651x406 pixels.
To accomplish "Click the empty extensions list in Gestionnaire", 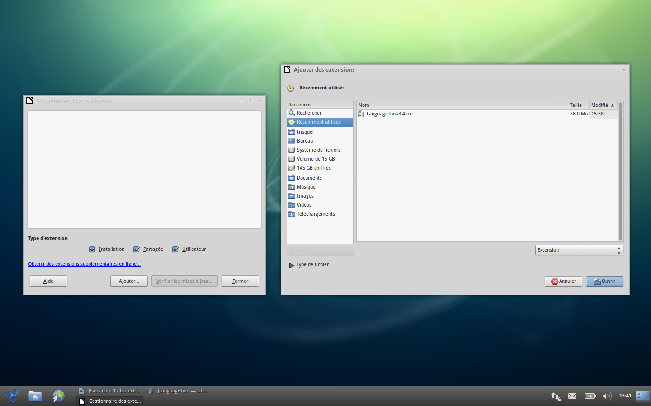I will pyautogui.click(x=145, y=170).
